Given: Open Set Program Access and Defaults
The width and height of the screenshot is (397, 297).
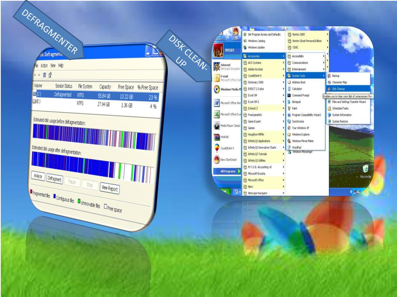Looking at the screenshot, I should click(263, 34).
